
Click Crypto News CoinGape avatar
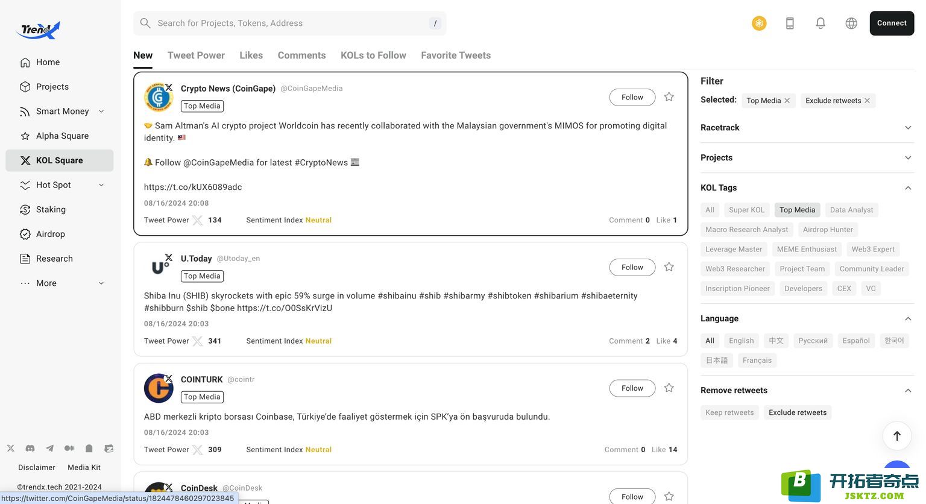[x=159, y=97]
